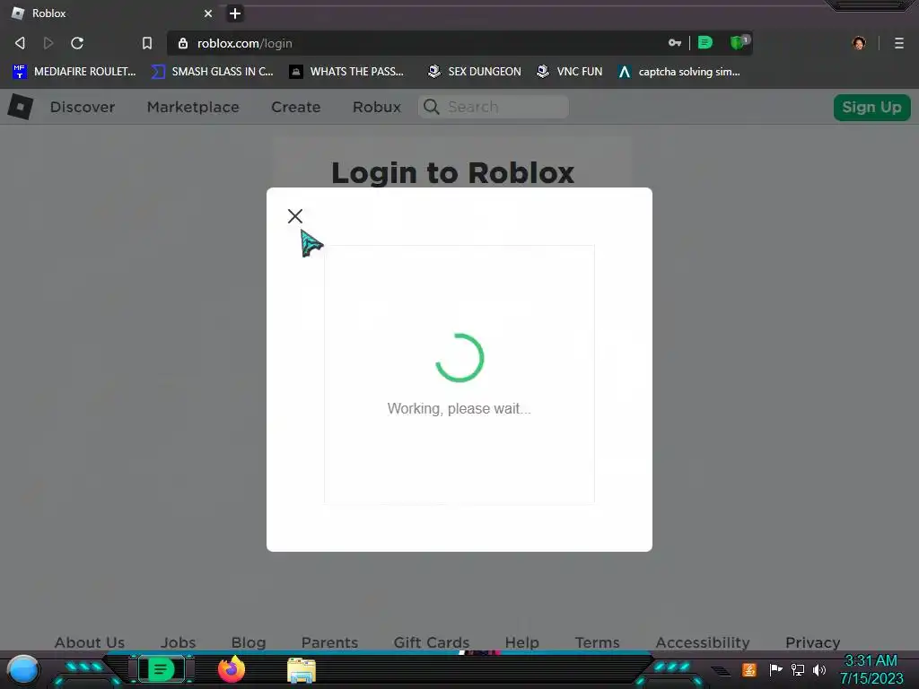Open the Gift Cards footer link

432,642
